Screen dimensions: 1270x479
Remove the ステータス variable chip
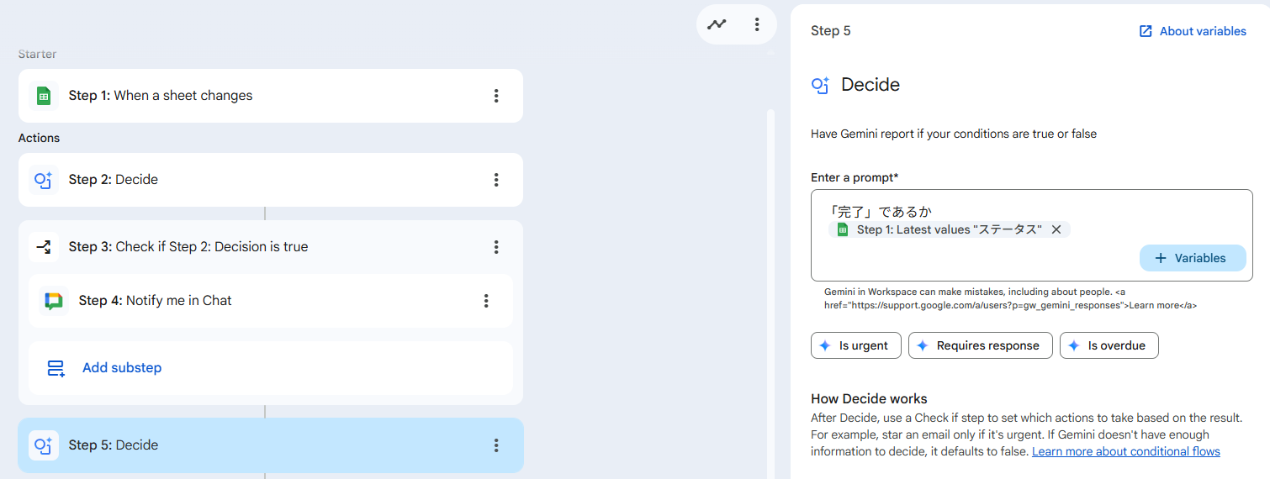[1056, 229]
